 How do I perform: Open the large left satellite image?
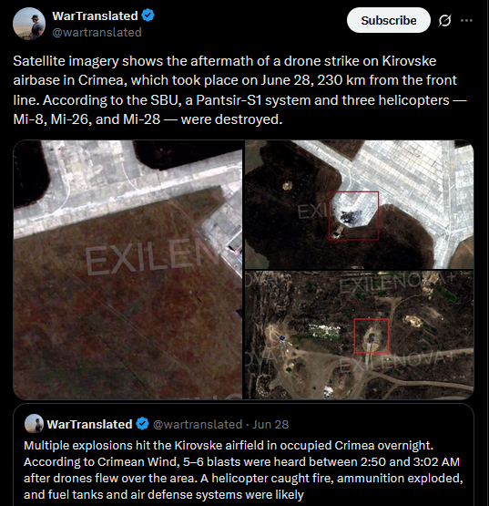tap(127, 270)
